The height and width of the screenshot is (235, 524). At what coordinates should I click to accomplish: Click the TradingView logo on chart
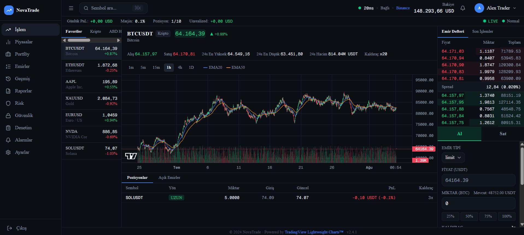[131, 156]
